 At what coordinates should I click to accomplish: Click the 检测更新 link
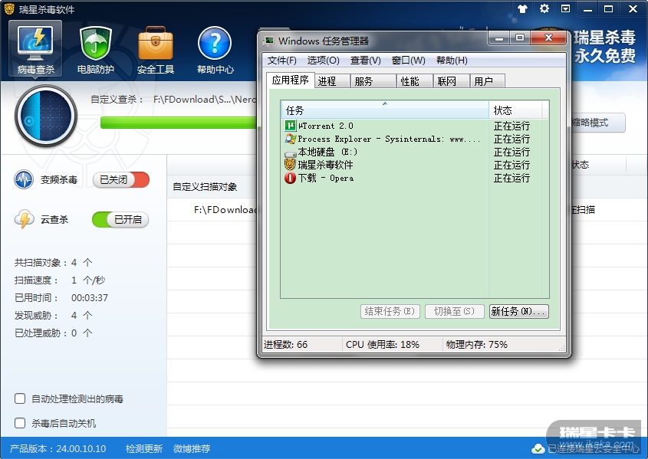coord(144,449)
